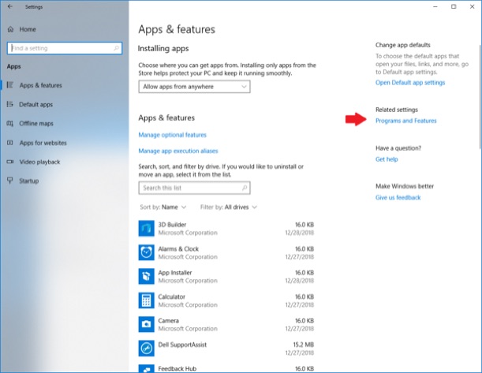Image resolution: width=482 pixels, height=373 pixels.
Task: Go to Home in sidebar
Action: coord(28,29)
